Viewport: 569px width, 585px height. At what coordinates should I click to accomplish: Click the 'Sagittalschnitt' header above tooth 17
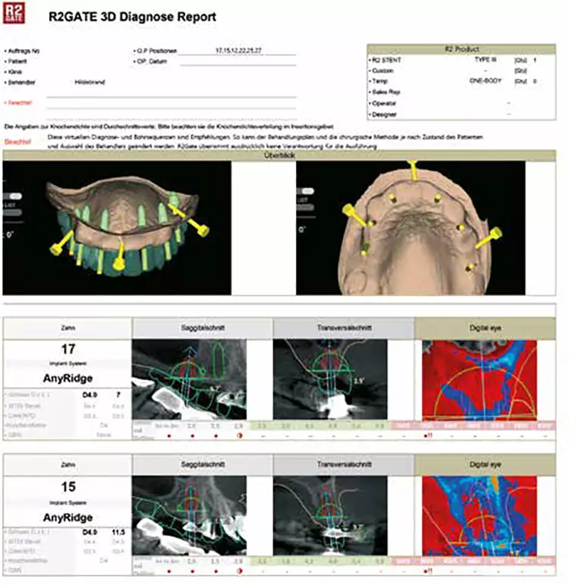(203, 328)
